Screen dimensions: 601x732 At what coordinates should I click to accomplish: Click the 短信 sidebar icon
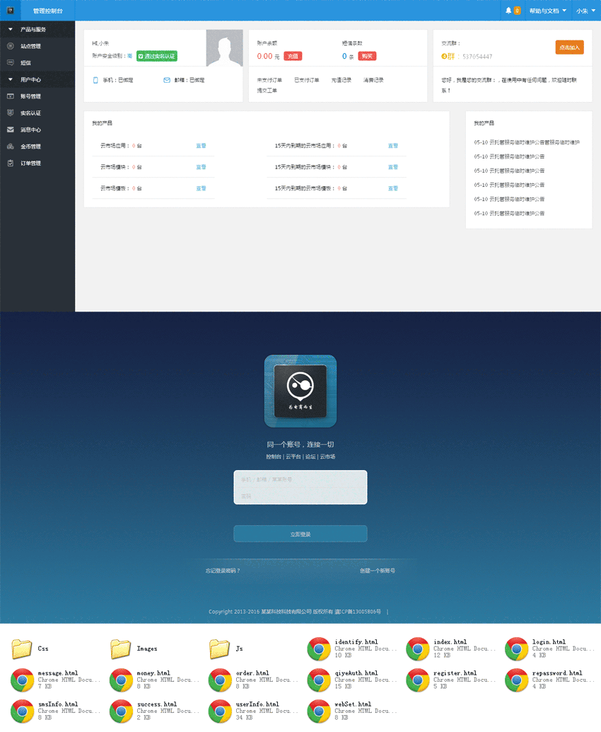(10, 63)
